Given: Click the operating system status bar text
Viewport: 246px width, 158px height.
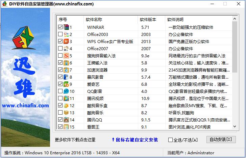Looking at the screenshot, I should point(62,153).
